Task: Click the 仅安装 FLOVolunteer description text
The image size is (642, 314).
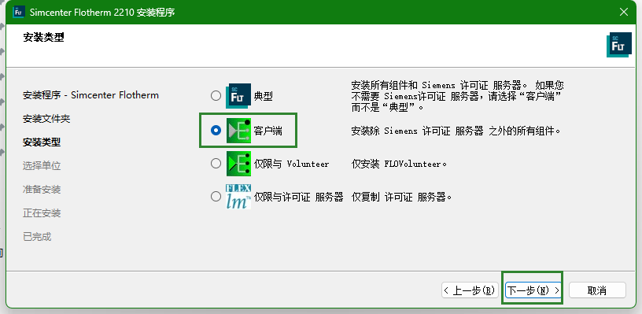Action: [x=399, y=164]
